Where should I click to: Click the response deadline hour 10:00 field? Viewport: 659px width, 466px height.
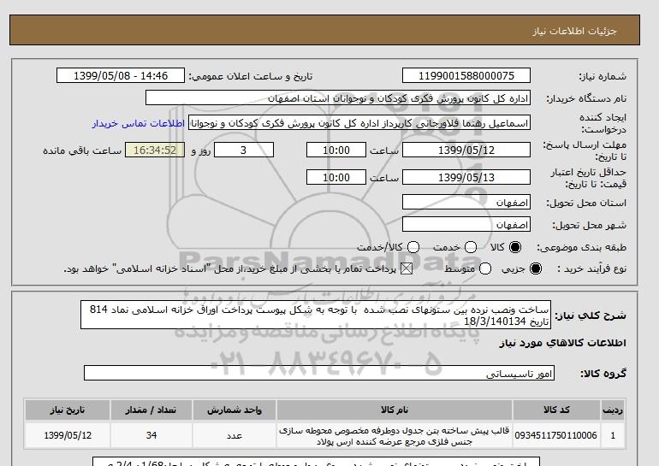coord(336,150)
